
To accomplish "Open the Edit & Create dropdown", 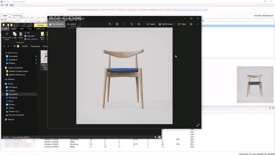I will click(x=167, y=24).
